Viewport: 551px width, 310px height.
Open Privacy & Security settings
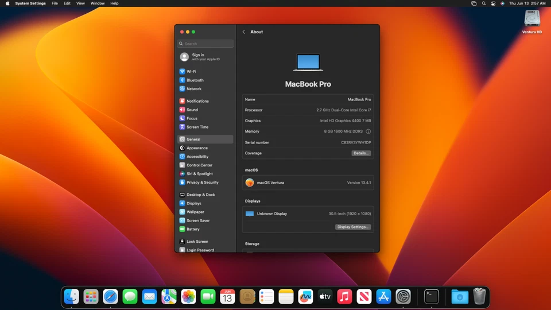205,183
